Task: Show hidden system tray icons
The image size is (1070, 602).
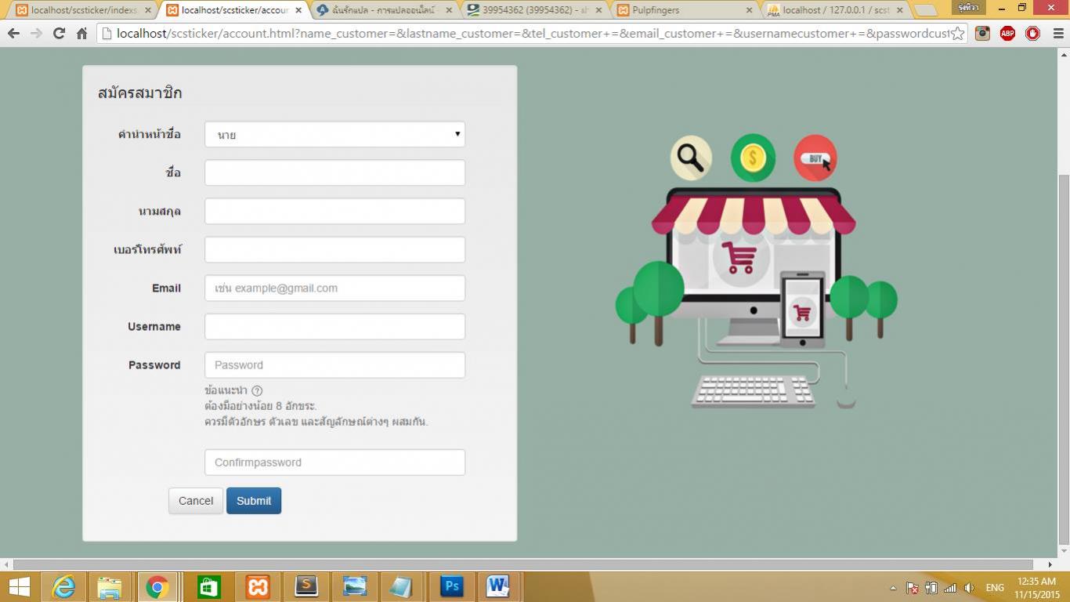Action: [893, 588]
